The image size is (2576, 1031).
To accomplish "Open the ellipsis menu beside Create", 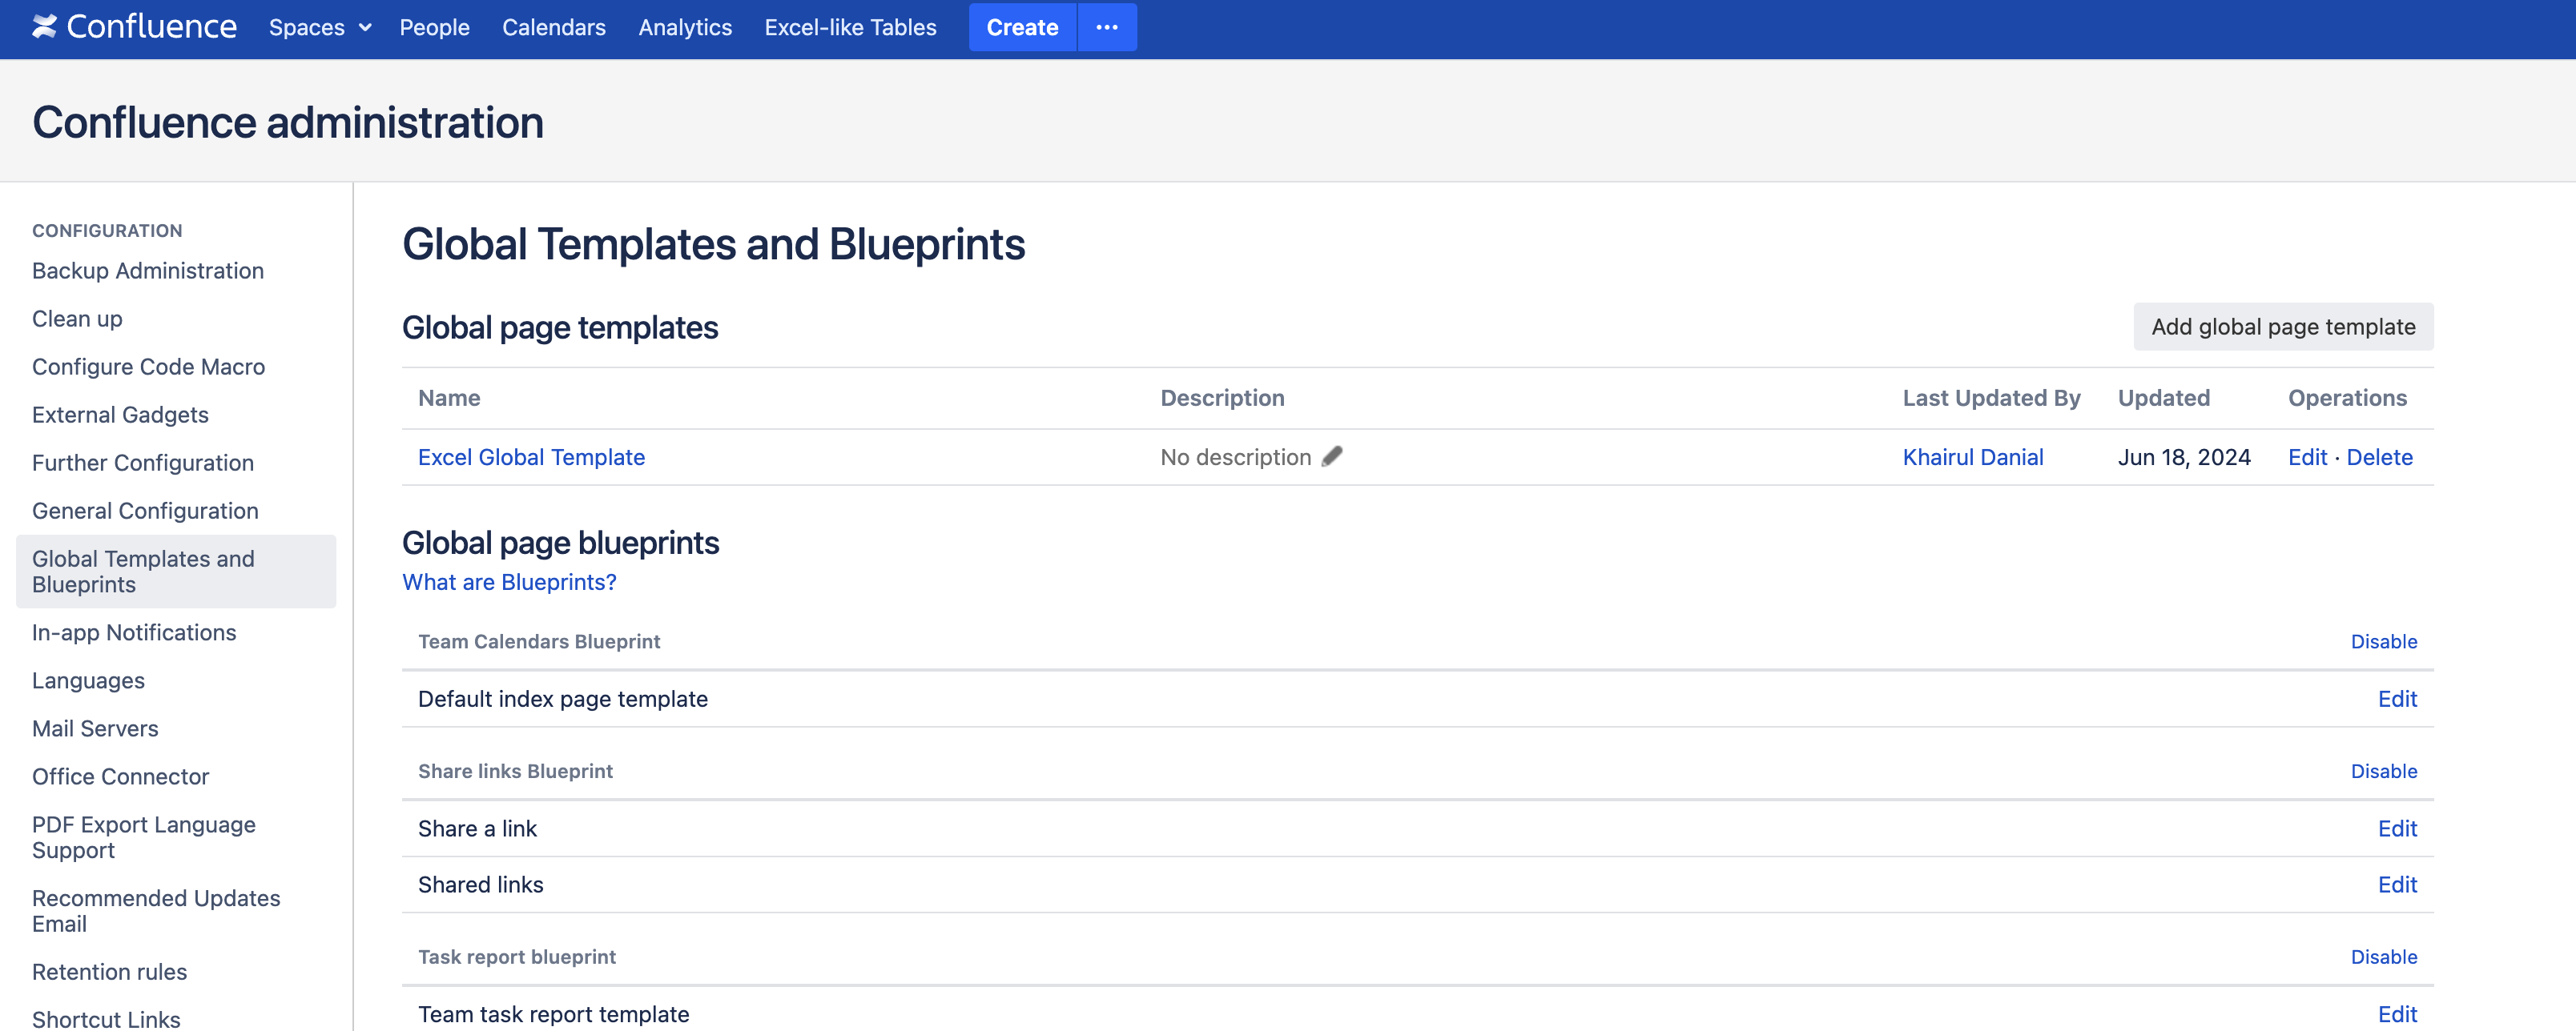I will [1106, 27].
